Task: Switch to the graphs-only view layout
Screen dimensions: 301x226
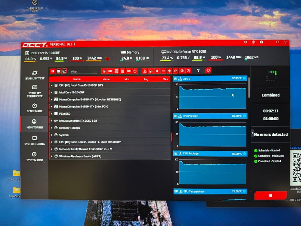Action: (64, 71)
